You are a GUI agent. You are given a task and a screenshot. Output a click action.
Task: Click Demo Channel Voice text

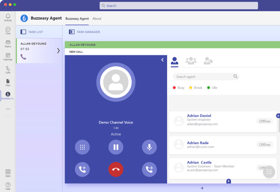coord(116,122)
